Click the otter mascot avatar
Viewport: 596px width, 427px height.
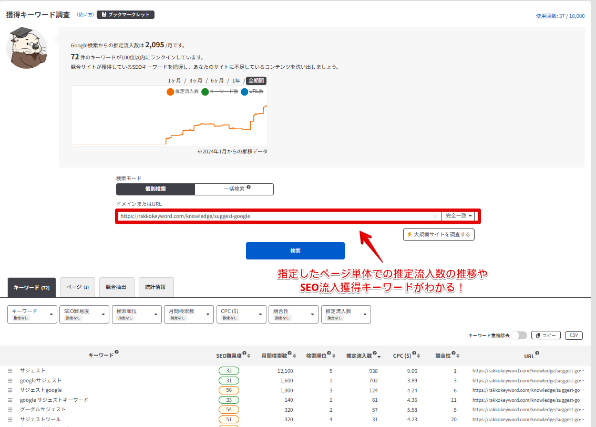(26, 48)
